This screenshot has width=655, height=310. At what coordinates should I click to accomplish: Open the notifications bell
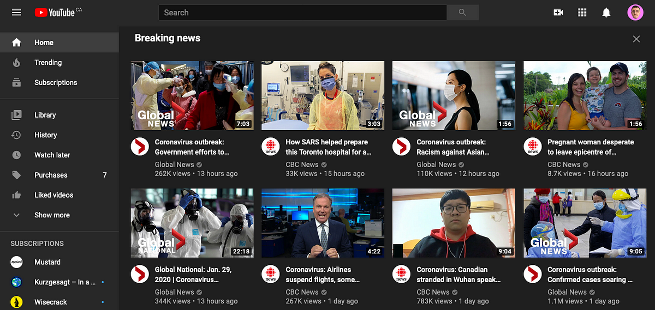point(606,13)
